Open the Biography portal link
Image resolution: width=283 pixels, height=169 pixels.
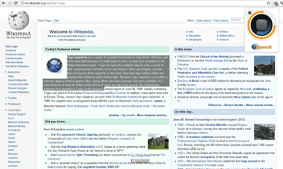[x=195, y=36]
